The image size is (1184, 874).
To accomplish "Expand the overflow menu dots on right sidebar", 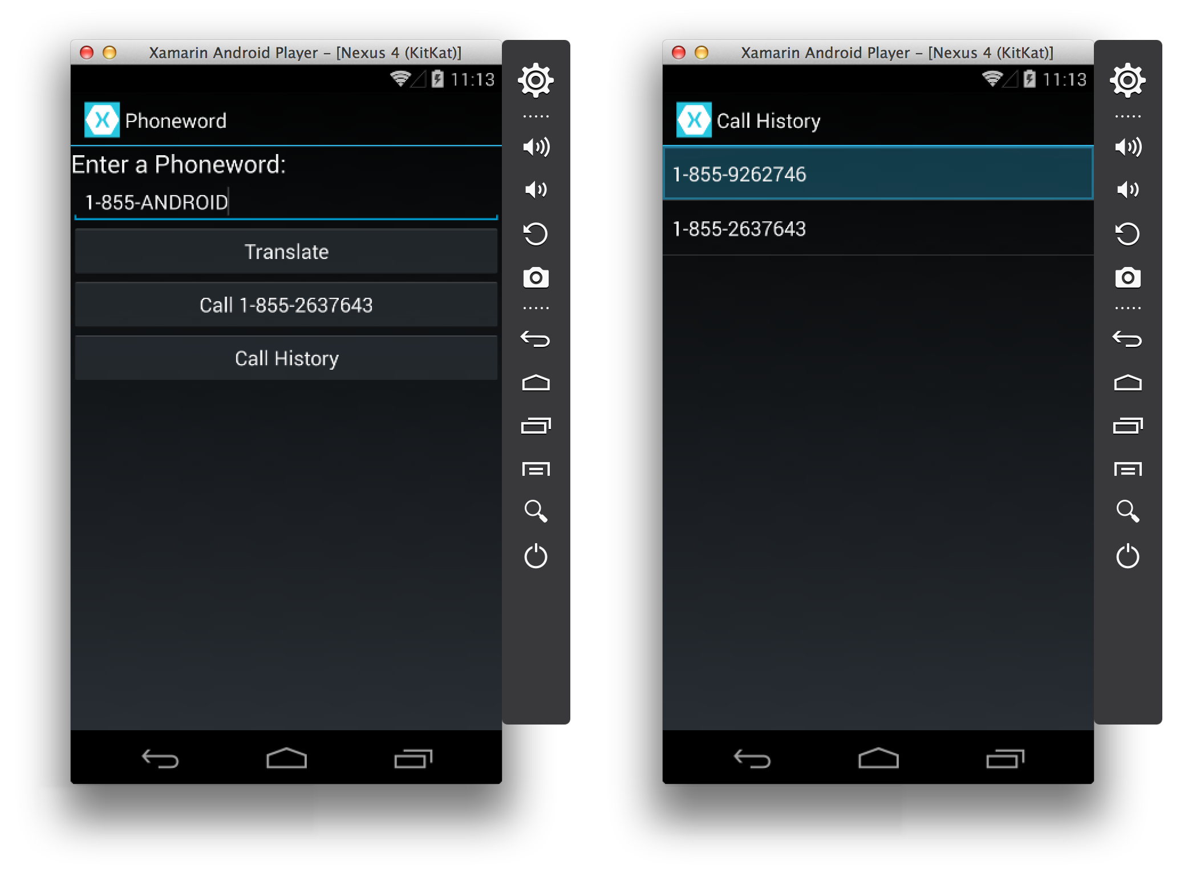I will coord(536,117).
